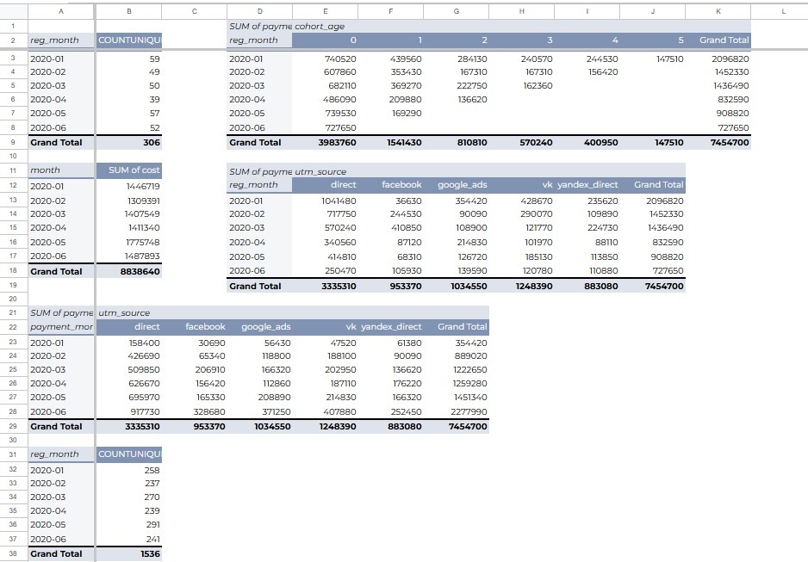
Task: Click the cost total 8838640
Action: [x=129, y=271]
